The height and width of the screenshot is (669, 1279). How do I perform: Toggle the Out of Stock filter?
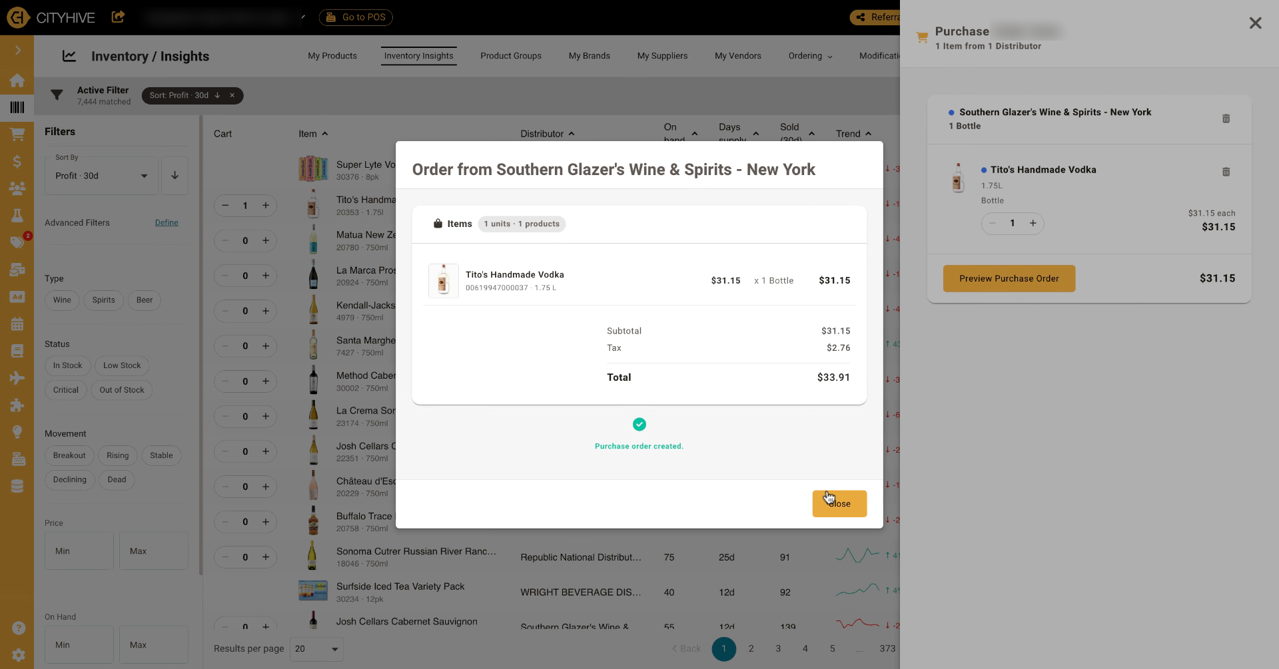pos(122,390)
